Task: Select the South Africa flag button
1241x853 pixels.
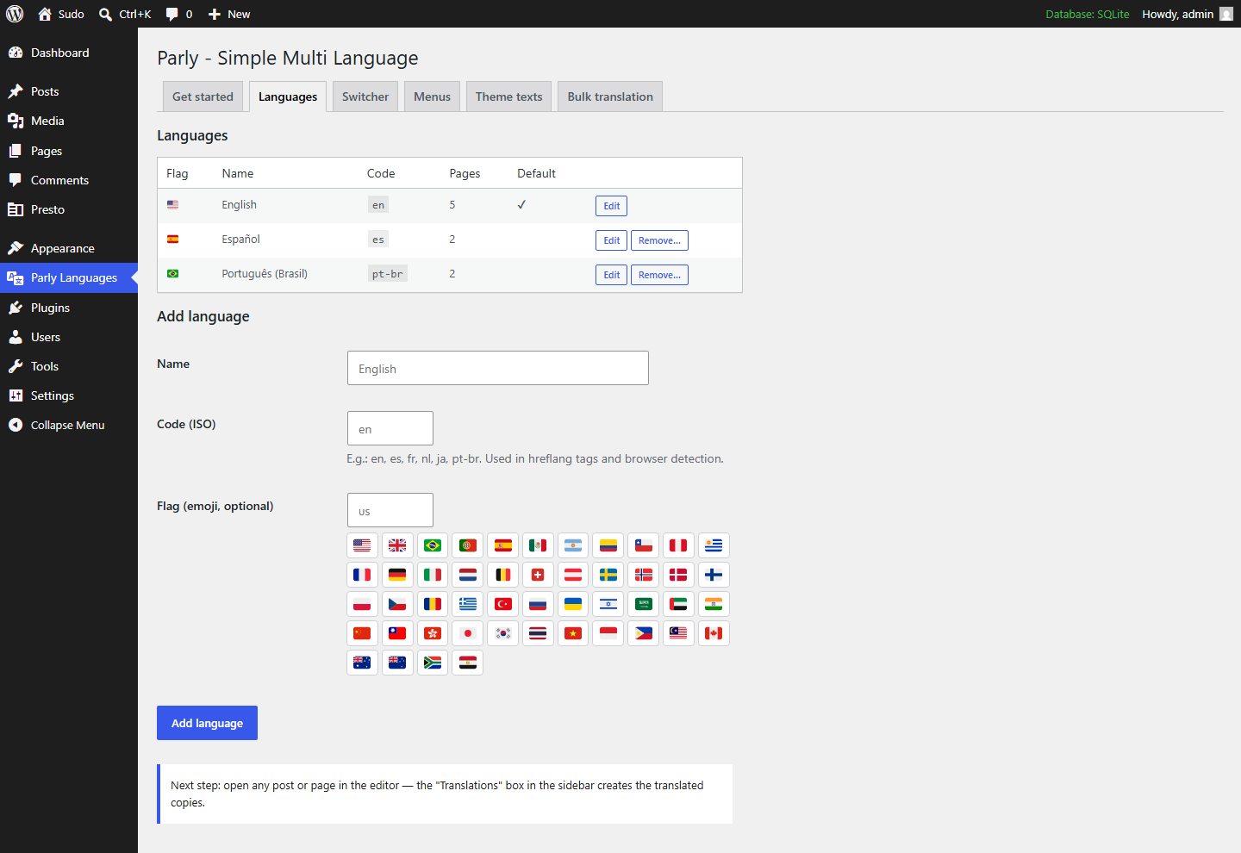Action: (433, 663)
